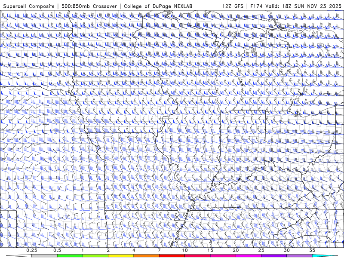Click the orange 4–7 color bar segment
The width and height of the screenshot is (344, 258).
tap(146, 256)
